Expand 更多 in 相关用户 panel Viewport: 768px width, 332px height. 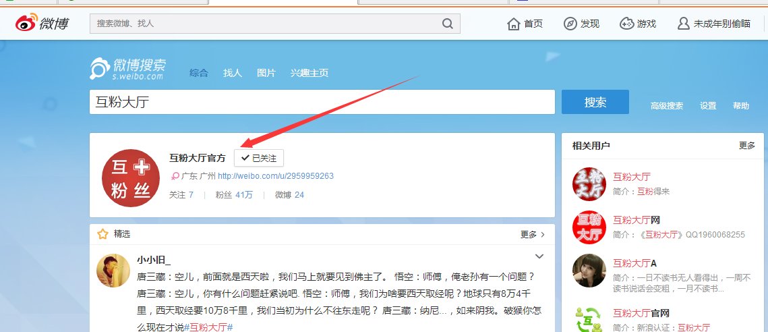coord(747,146)
